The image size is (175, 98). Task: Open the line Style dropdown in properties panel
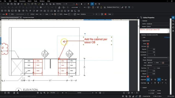pyautogui.click(x=158, y=57)
